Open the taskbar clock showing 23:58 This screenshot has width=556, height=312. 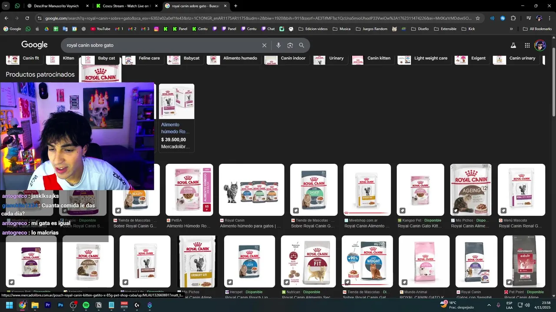[x=542, y=305]
